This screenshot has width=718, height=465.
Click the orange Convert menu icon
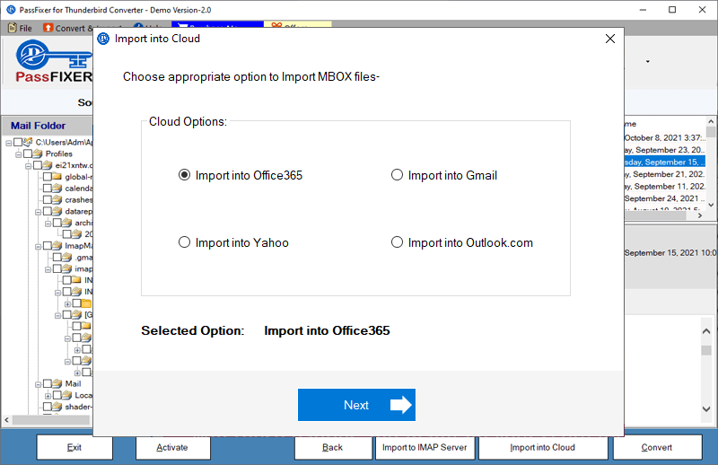[48, 28]
